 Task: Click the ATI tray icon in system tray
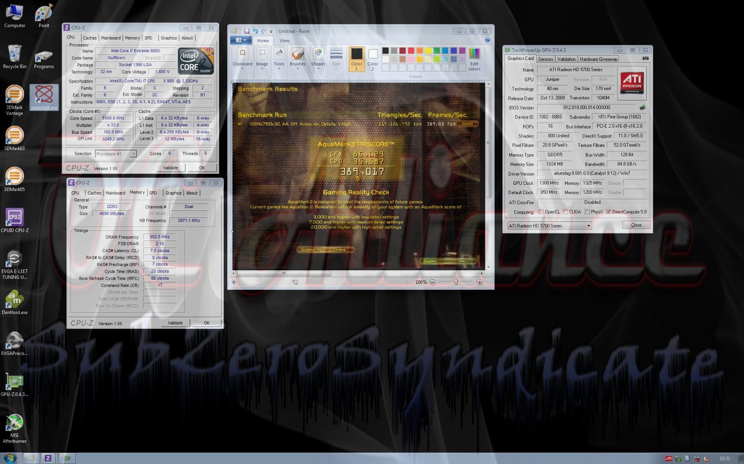(669, 458)
